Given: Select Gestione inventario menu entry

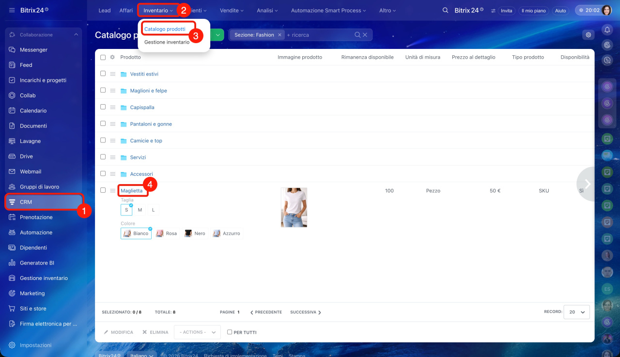Looking at the screenshot, I should pyautogui.click(x=167, y=42).
